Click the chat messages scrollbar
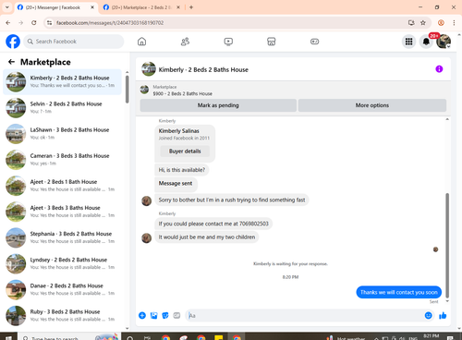This screenshot has width=462, height=340. tap(447, 245)
